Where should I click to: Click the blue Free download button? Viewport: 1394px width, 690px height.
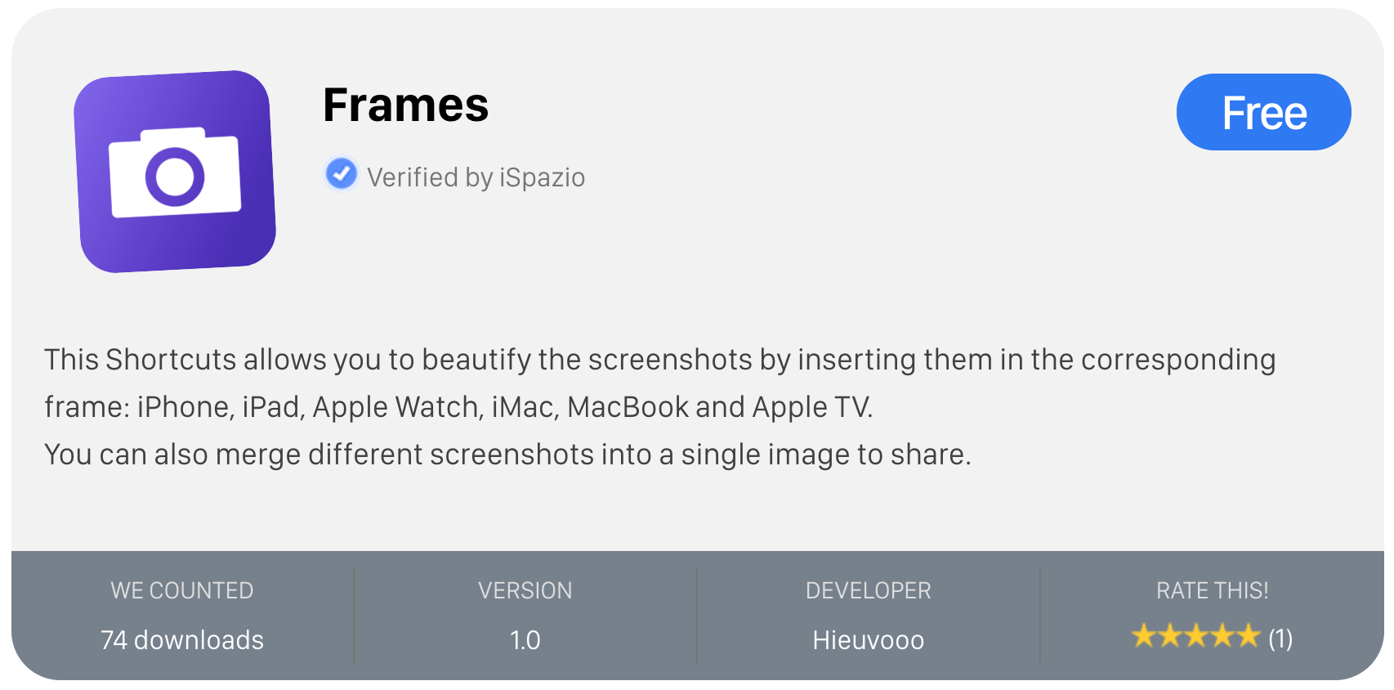(1263, 112)
